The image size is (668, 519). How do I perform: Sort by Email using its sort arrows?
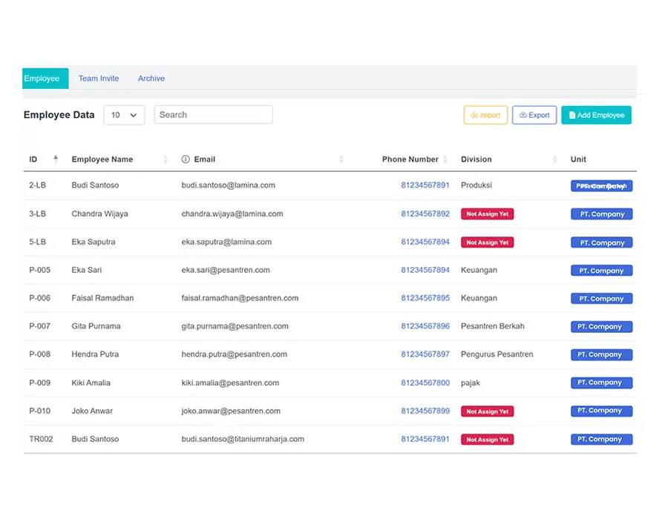click(x=341, y=159)
